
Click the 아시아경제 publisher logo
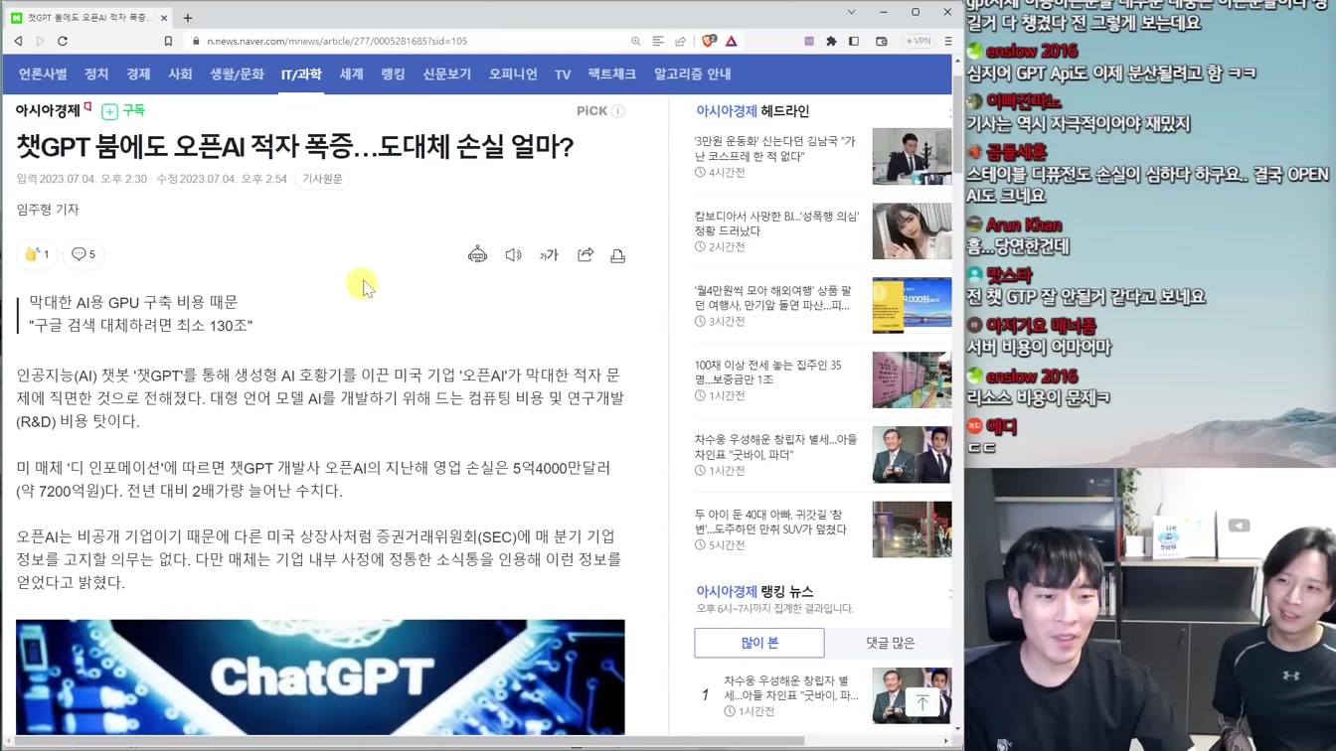click(x=53, y=110)
